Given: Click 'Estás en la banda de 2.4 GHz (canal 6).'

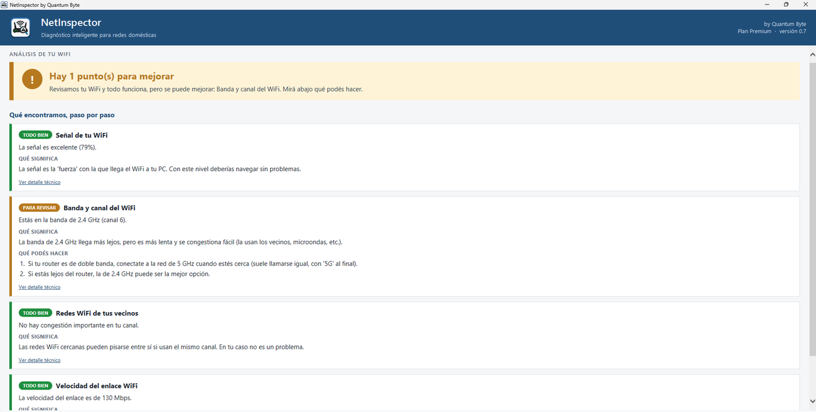Looking at the screenshot, I should tap(73, 220).
